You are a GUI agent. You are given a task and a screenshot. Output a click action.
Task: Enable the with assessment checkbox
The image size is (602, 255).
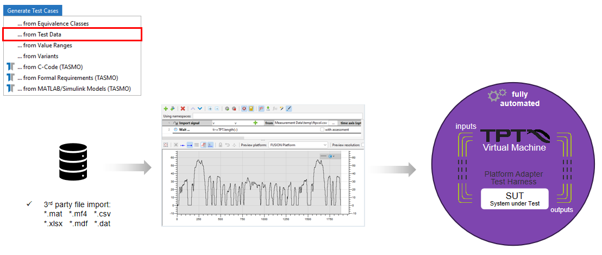pyautogui.click(x=322, y=130)
